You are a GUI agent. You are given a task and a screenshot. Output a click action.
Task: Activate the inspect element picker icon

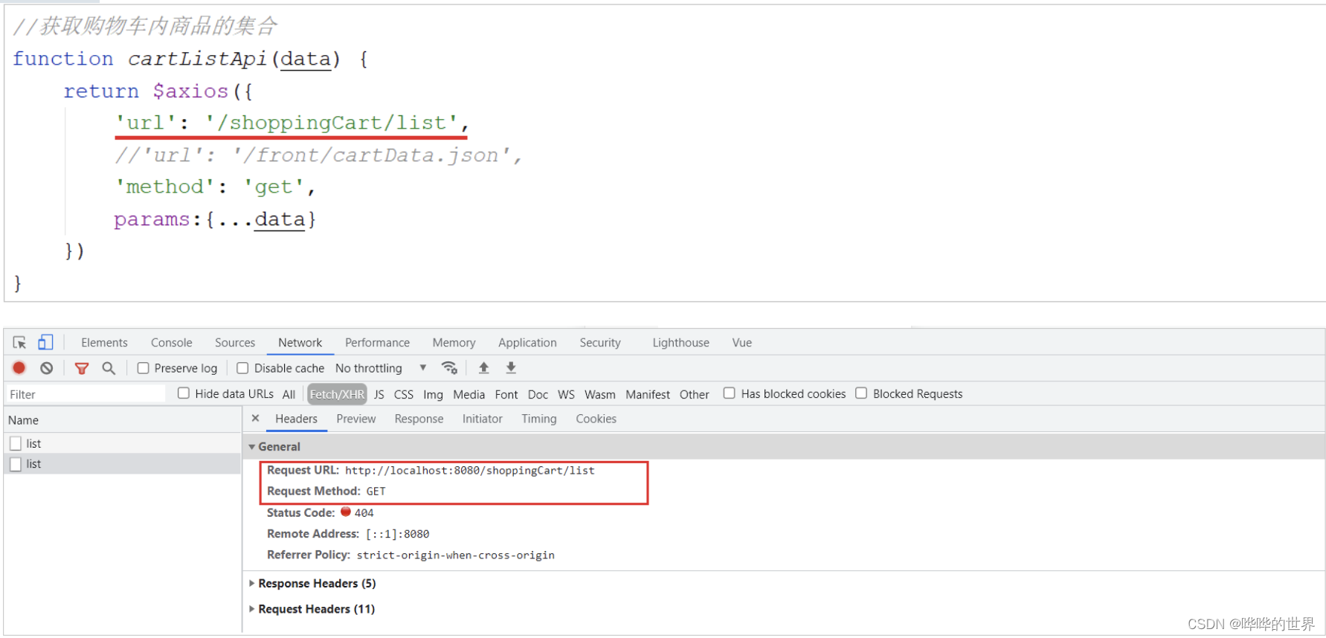[20, 343]
